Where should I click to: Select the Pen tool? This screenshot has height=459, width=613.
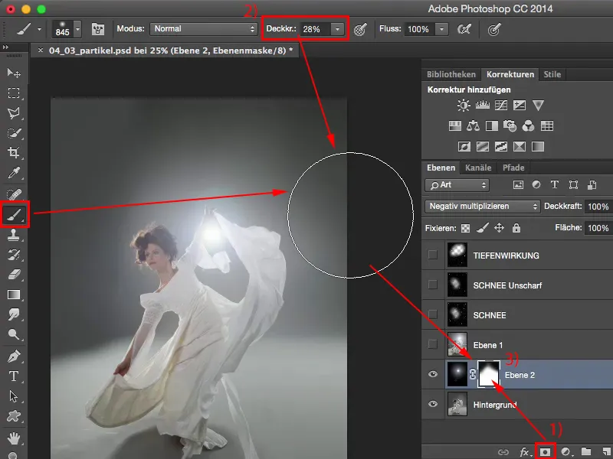[x=14, y=356]
